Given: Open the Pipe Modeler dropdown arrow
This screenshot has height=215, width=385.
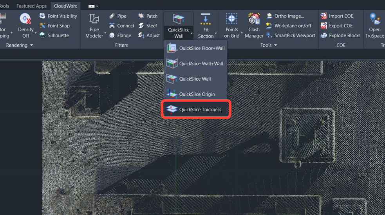Looking at the screenshot, I should [x=105, y=33].
